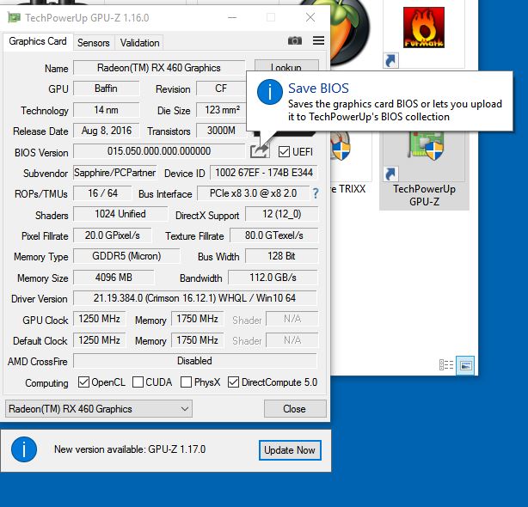The width and height of the screenshot is (528, 507).
Task: Click the screenshot camera icon in GPU-Z
Action: (295, 41)
